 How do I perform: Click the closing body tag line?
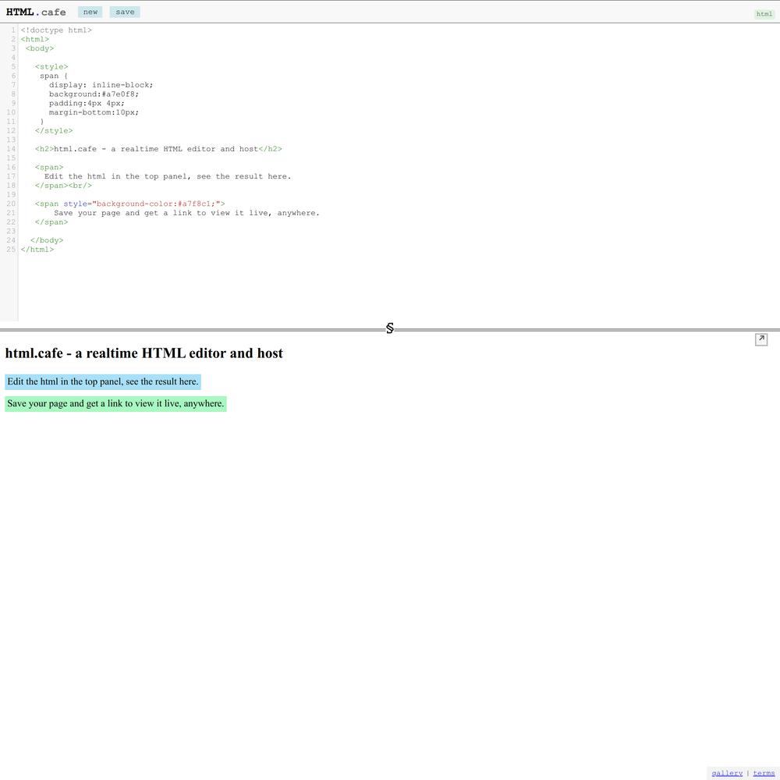pos(47,240)
